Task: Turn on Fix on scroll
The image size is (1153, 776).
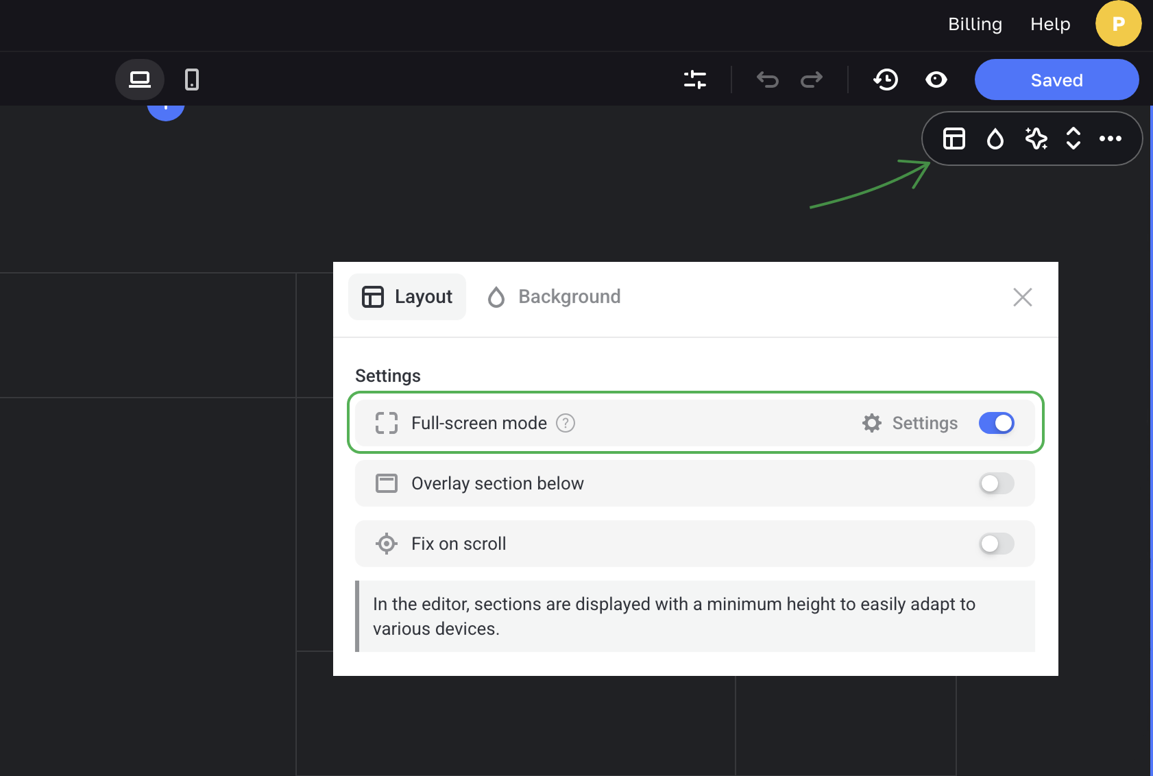Action: [996, 544]
